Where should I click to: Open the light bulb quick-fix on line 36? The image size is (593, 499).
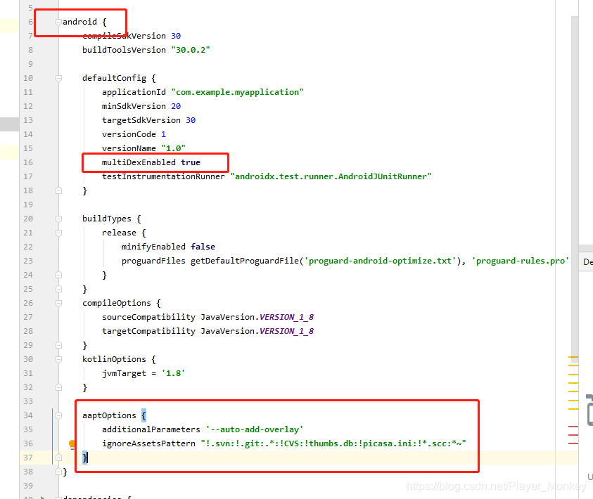(72, 444)
